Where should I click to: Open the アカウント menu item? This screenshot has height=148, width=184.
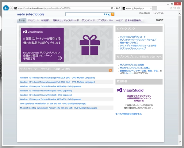33,20
